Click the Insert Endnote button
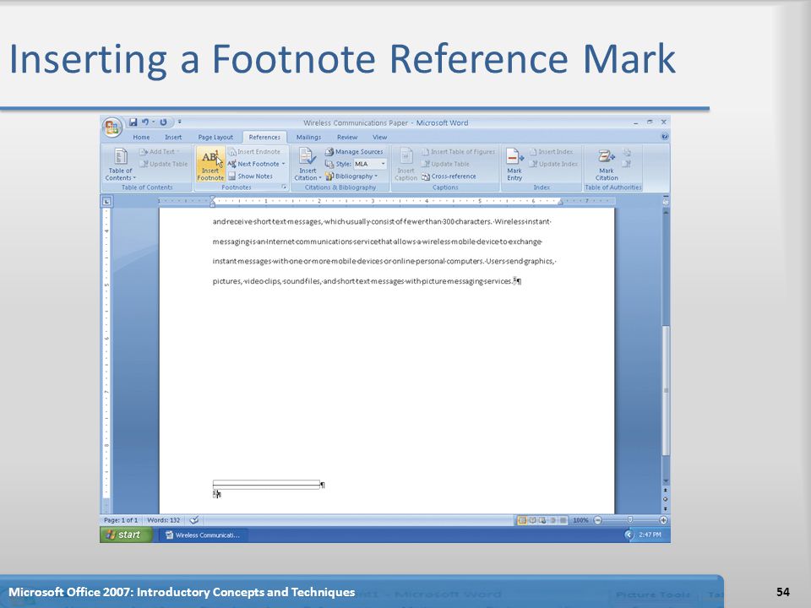 pos(254,151)
